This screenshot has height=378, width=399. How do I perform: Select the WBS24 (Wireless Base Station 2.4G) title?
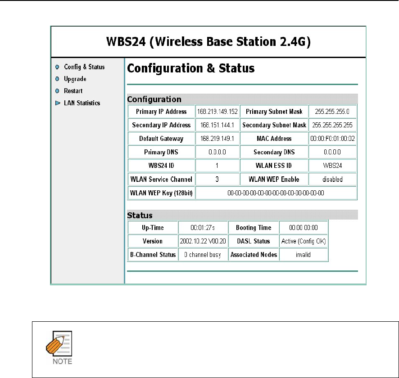click(x=209, y=42)
